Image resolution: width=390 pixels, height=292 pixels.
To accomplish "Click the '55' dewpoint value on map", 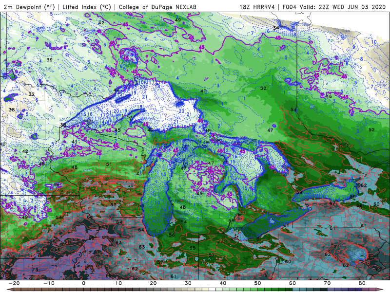I will 193,248.
